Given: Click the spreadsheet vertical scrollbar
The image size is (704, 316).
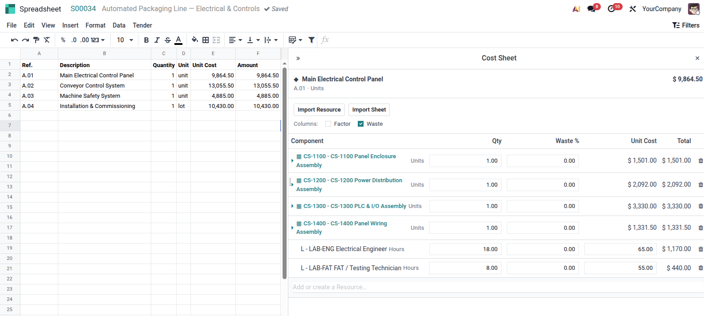Looking at the screenshot, I should (x=284, y=173).
